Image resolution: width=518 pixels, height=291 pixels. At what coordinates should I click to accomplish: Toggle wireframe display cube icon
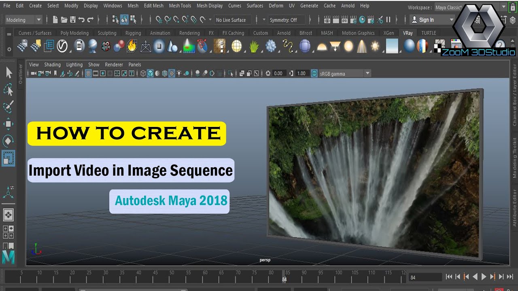(143, 74)
